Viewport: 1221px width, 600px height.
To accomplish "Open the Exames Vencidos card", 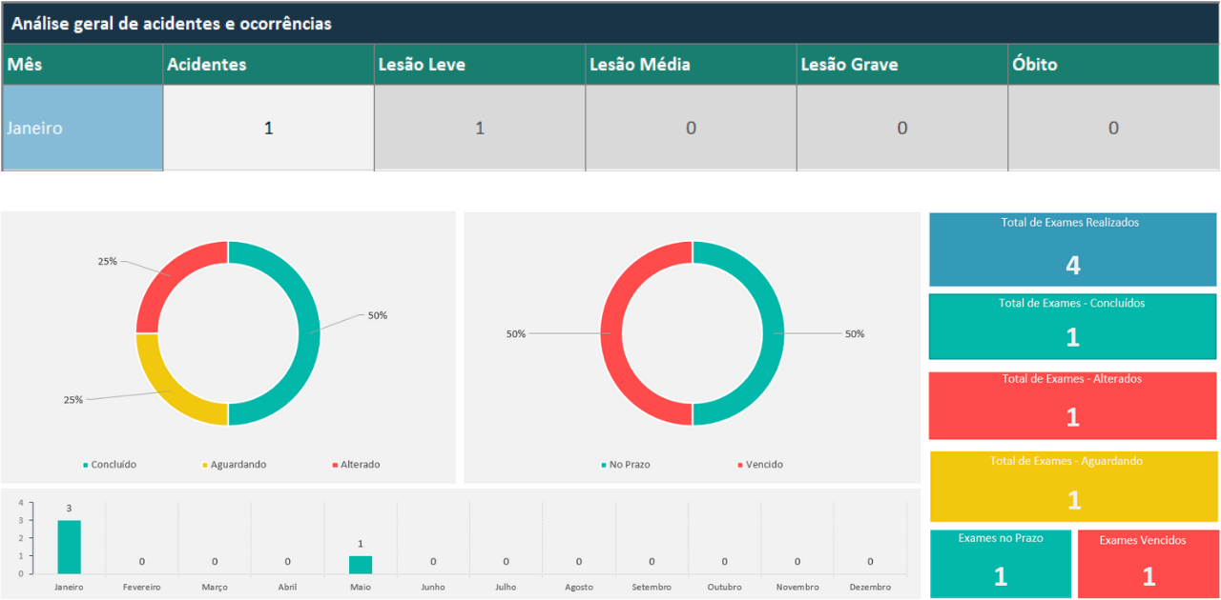I will [1148, 564].
